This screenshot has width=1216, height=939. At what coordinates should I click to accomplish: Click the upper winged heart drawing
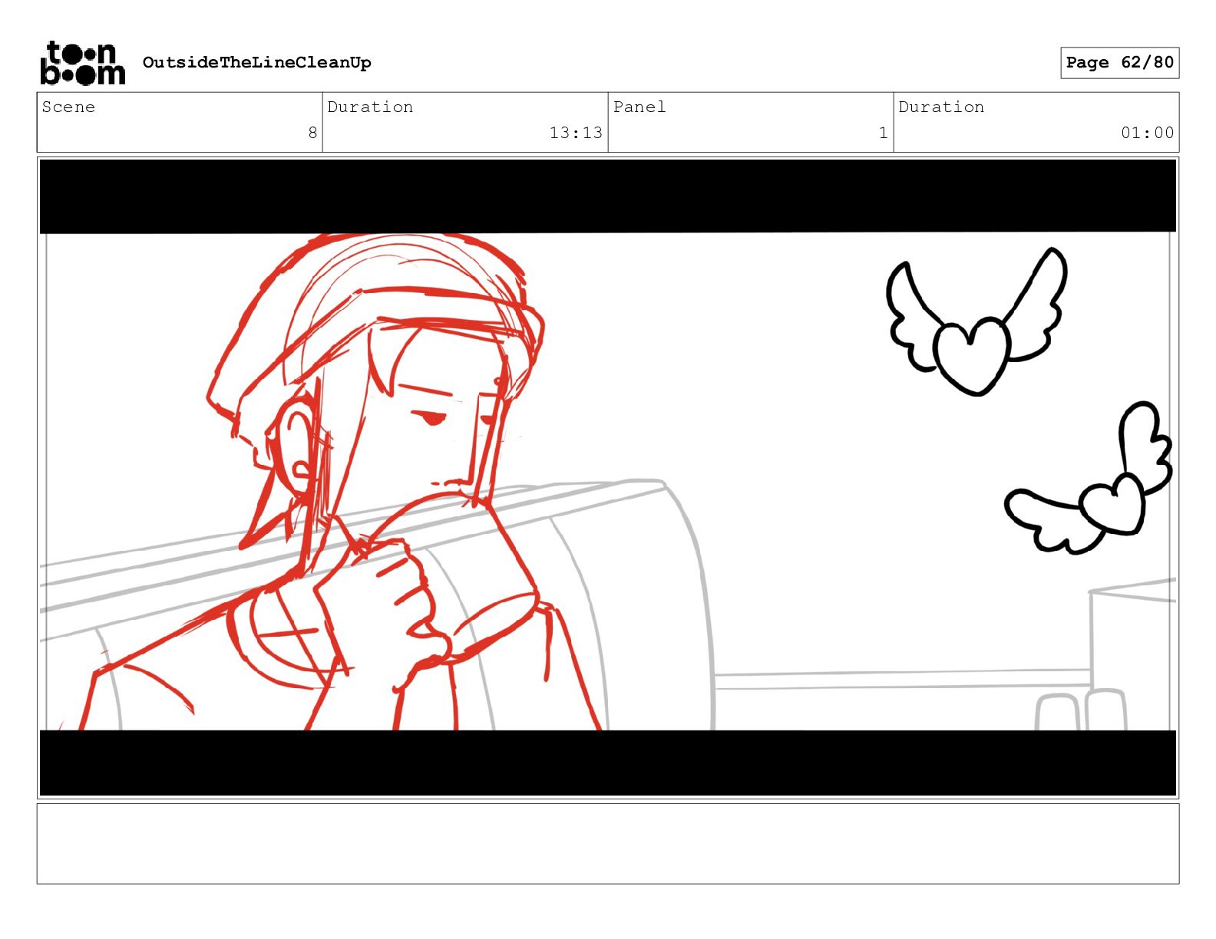(x=976, y=321)
